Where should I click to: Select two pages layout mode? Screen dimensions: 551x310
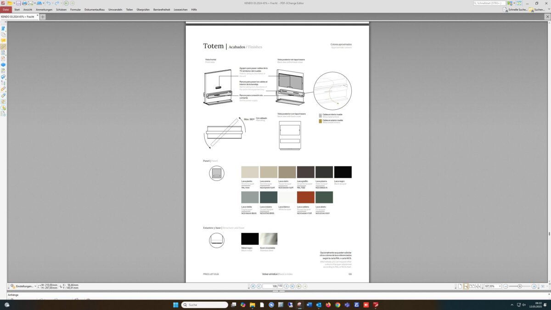pos(472,286)
